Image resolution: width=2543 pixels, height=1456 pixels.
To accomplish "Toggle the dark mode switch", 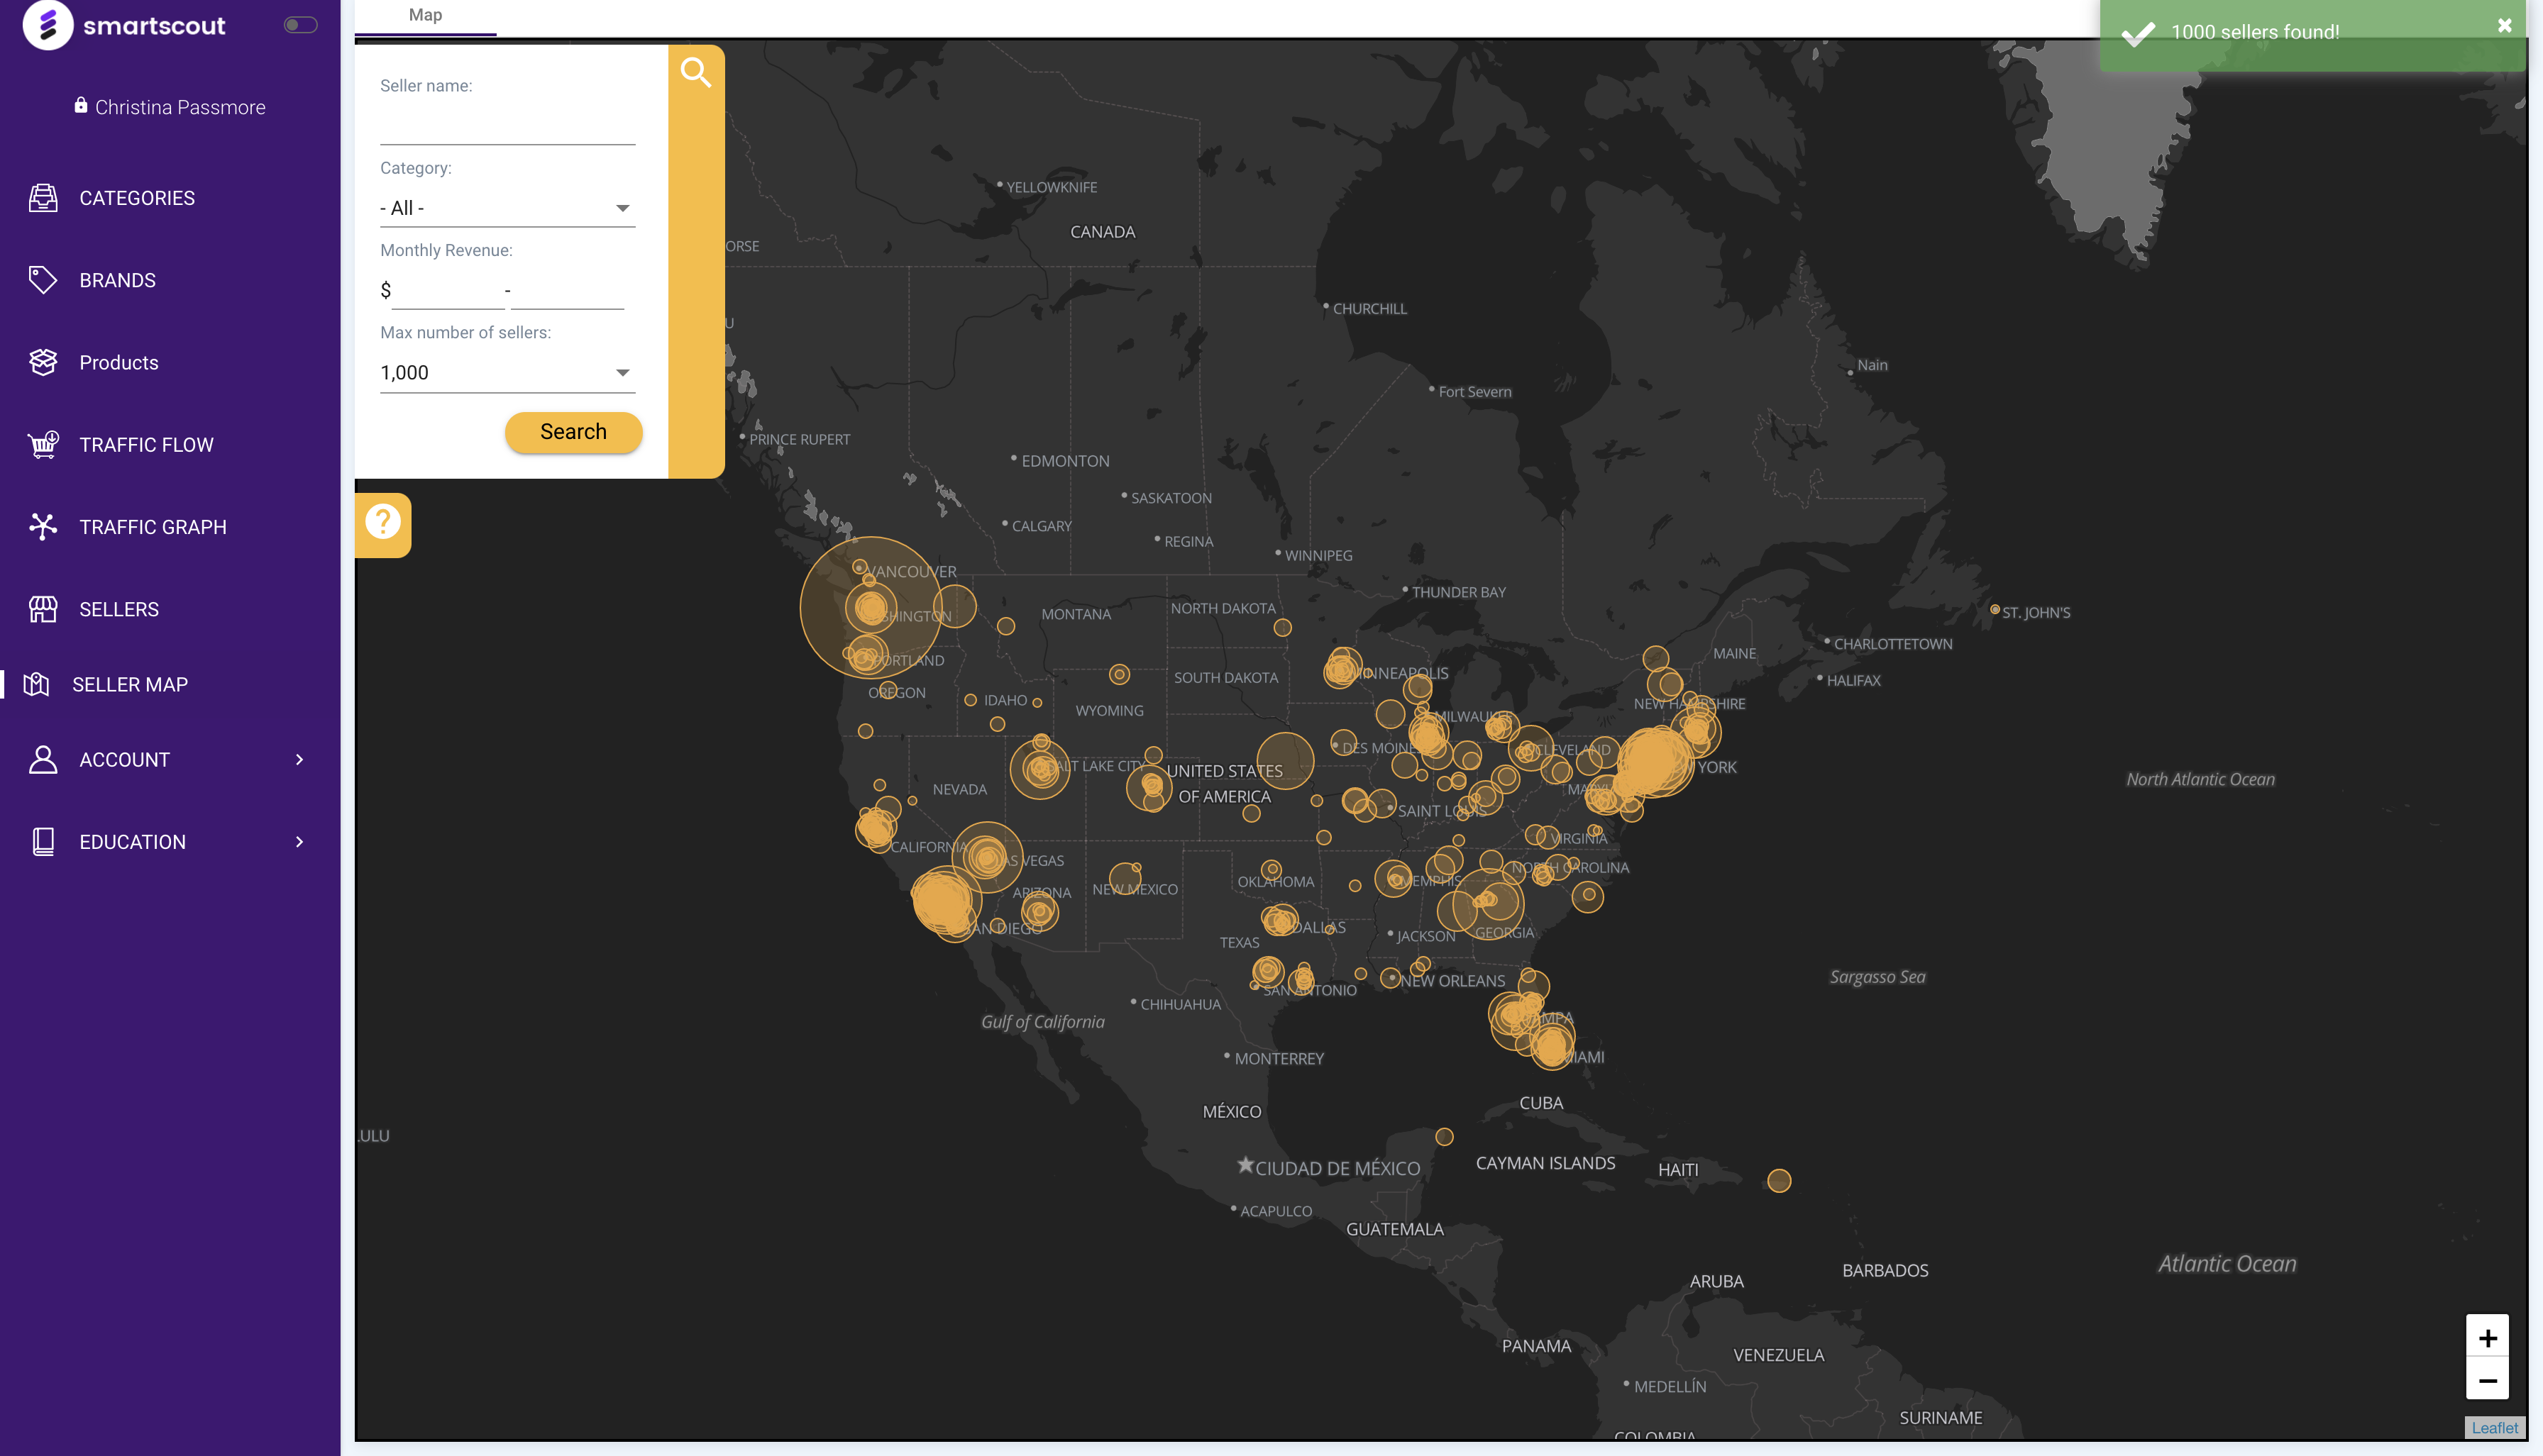I will click(300, 25).
